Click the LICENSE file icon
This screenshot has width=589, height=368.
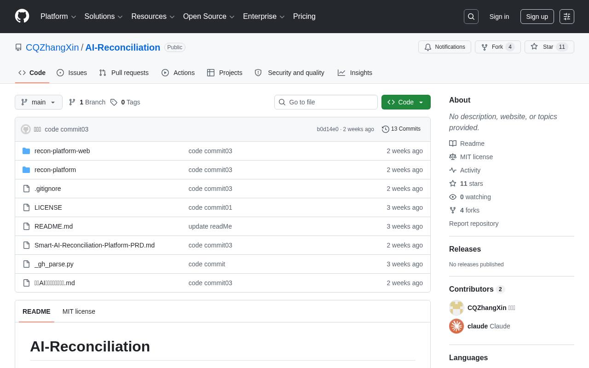pyautogui.click(x=26, y=207)
